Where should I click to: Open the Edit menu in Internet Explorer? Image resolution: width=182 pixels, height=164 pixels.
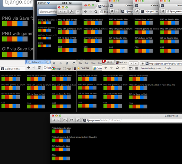tap(87, 63)
